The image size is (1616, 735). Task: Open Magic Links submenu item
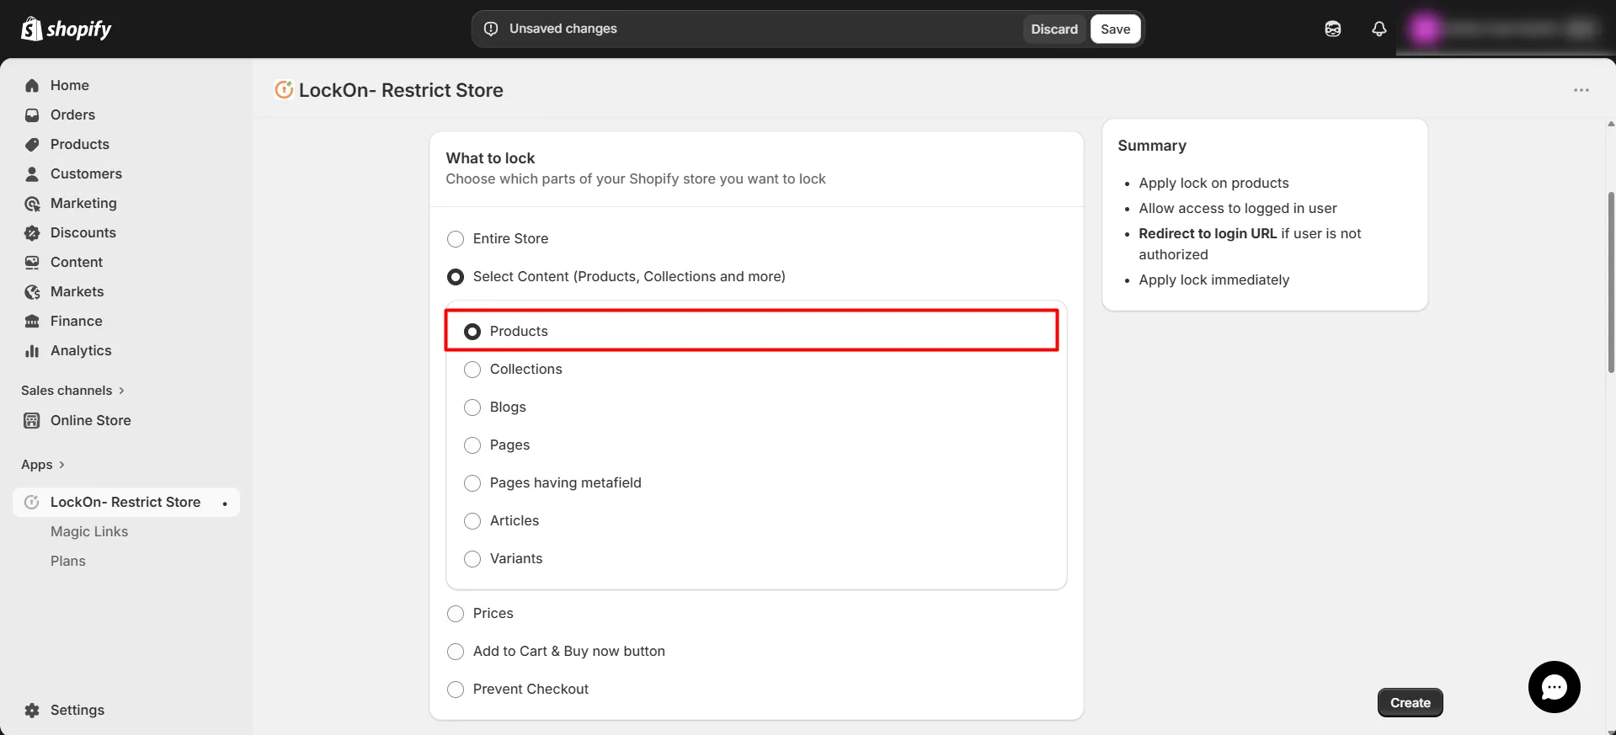89,531
